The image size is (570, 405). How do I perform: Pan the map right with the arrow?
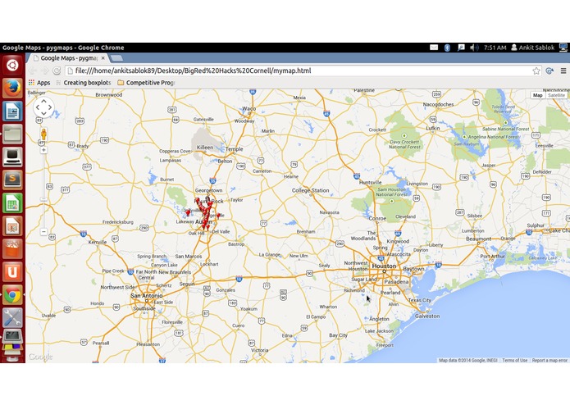point(50,107)
